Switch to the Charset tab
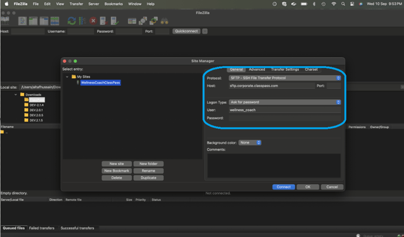 tap(311, 69)
